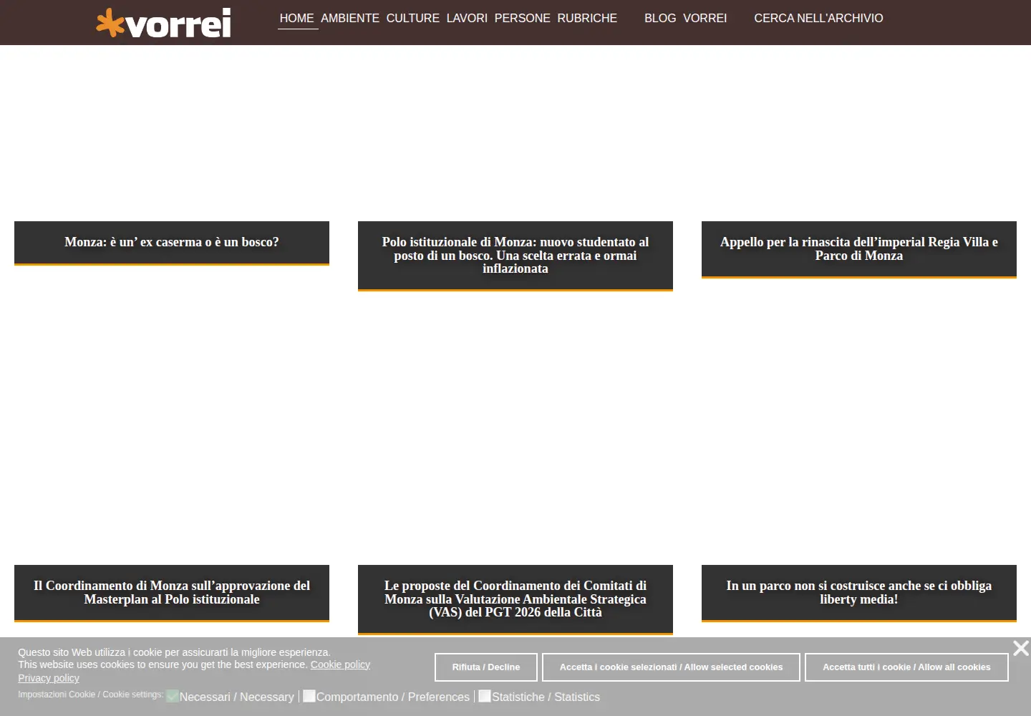This screenshot has height=716, width=1031.
Task: Close the cookie banner with X
Action: pos(1021,648)
